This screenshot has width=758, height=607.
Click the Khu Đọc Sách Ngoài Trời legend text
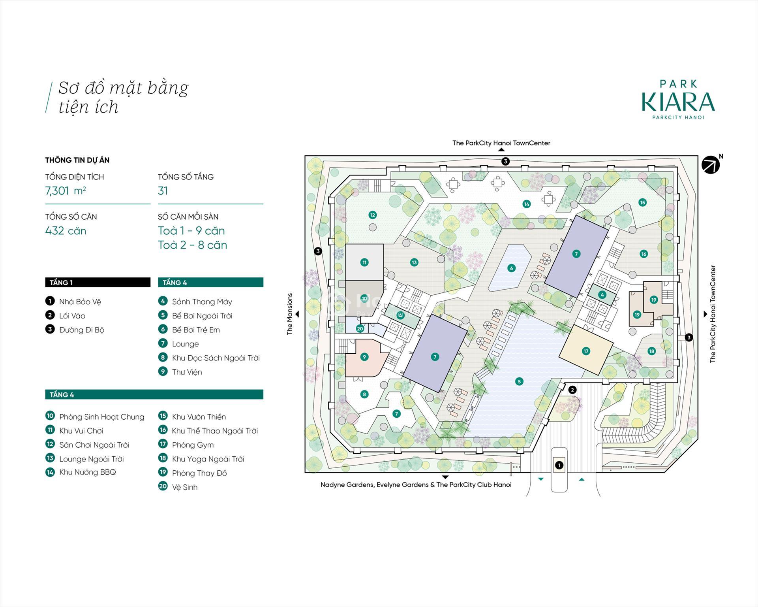[x=216, y=358]
